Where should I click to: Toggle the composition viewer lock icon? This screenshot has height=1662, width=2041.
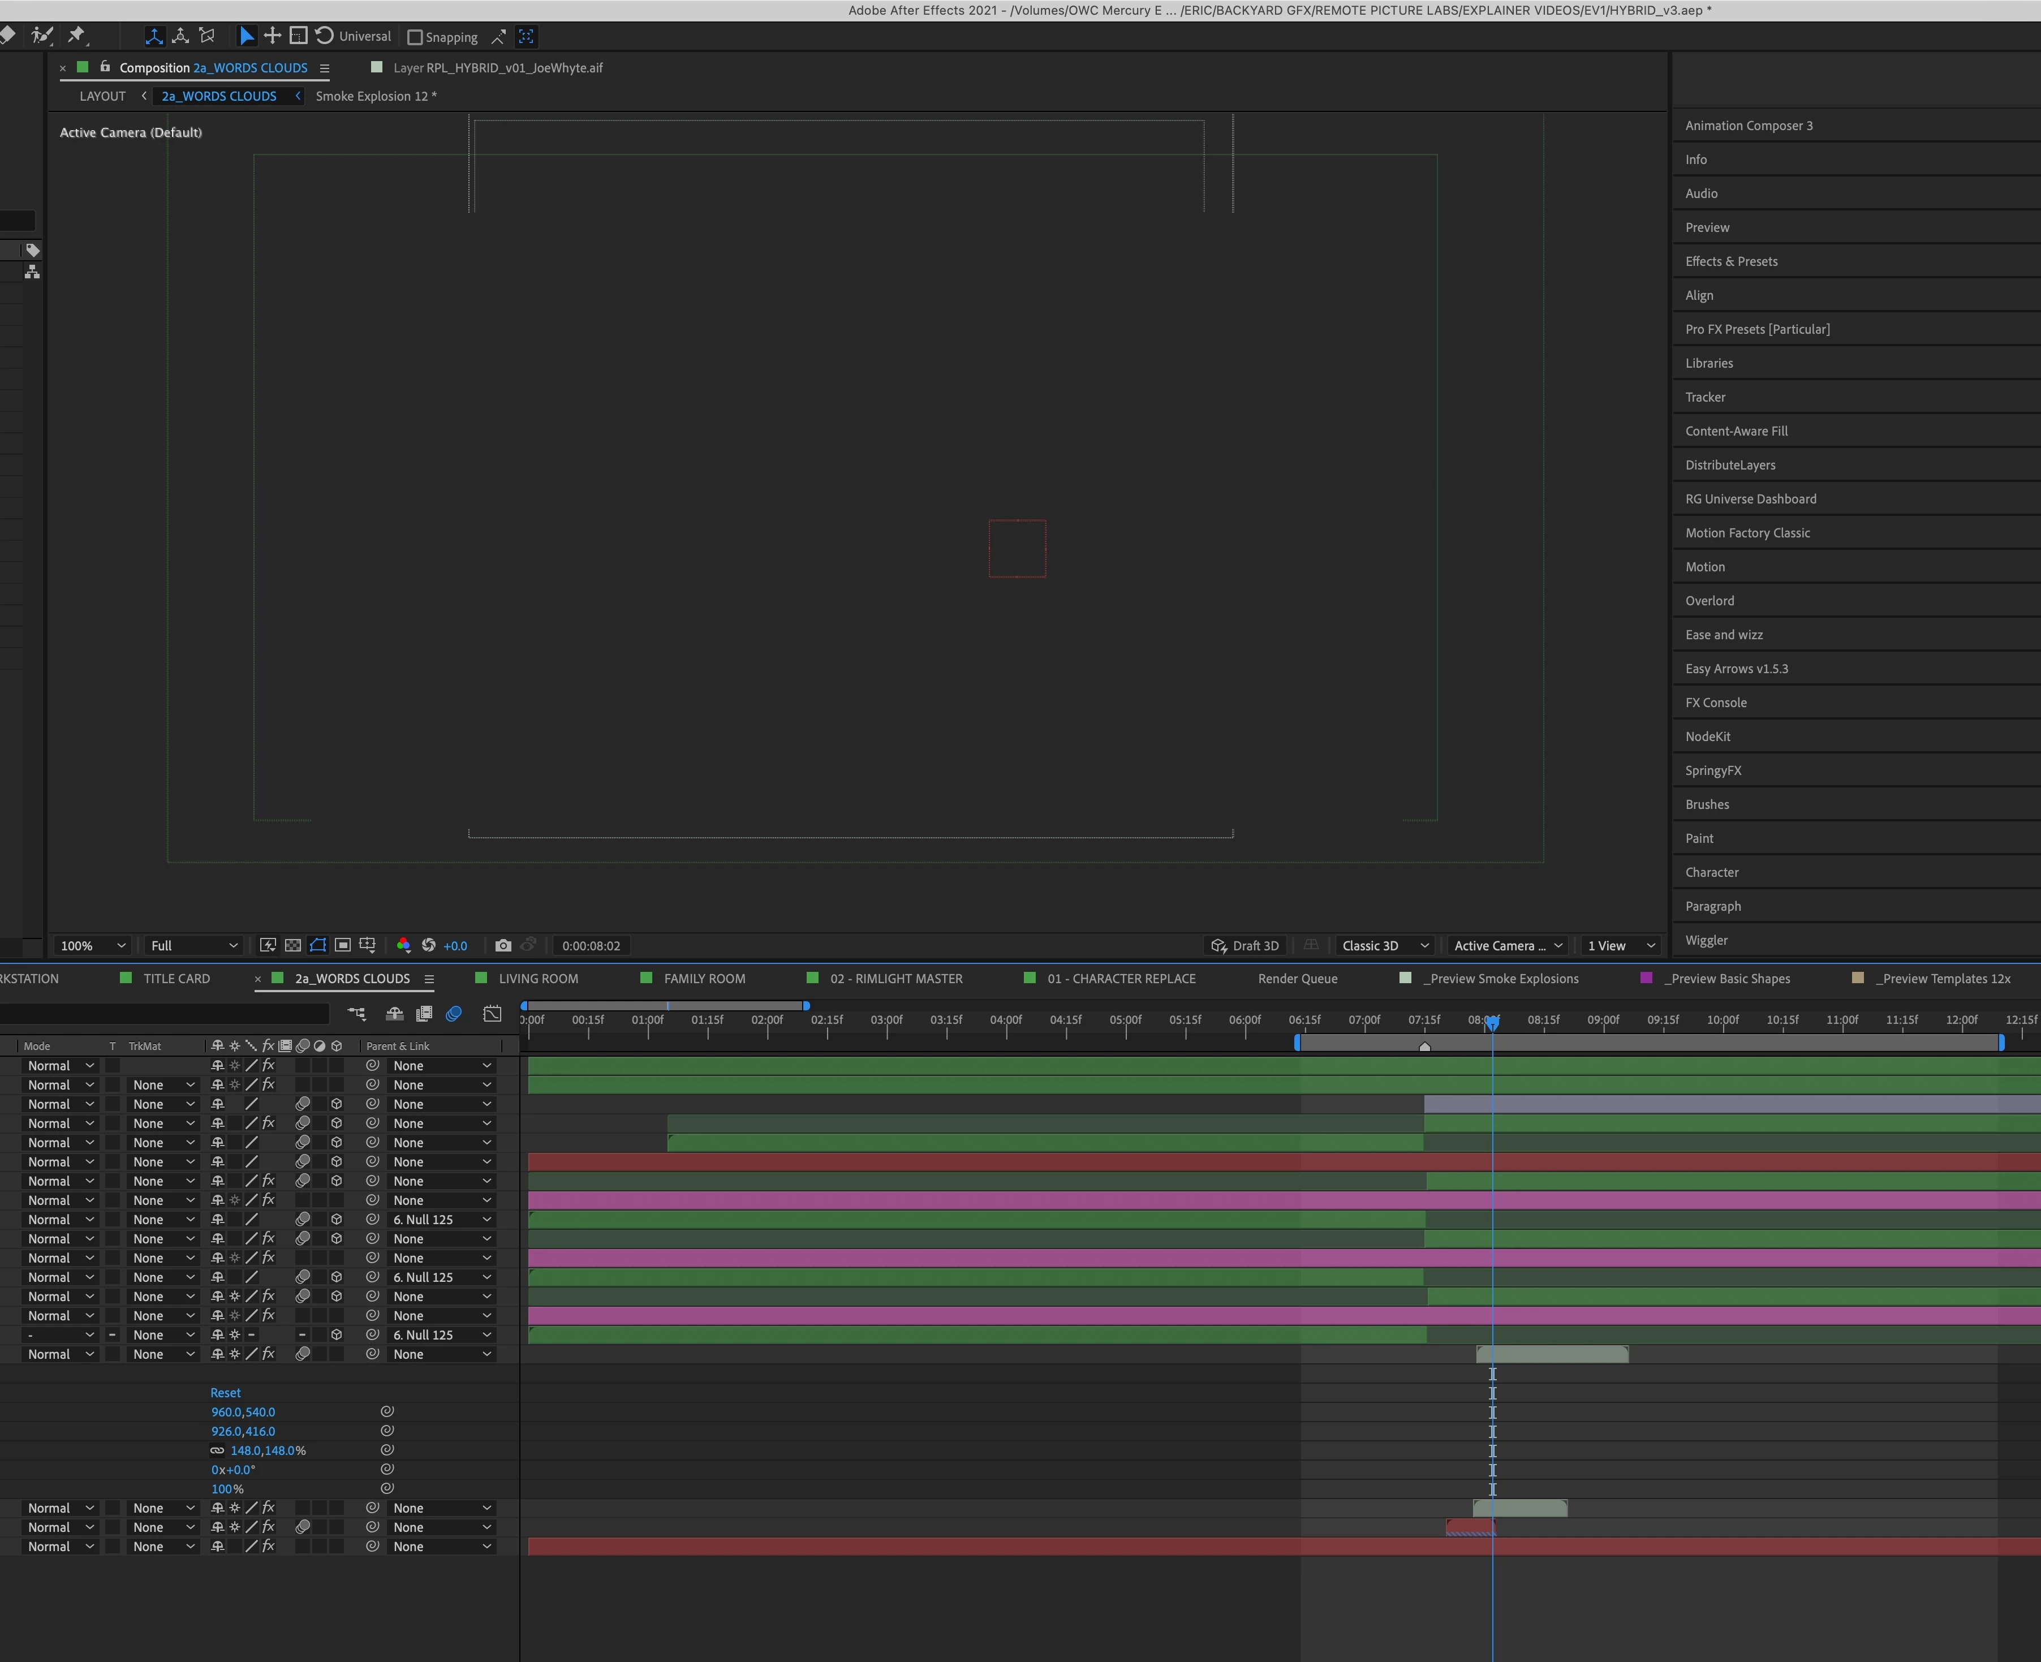click(x=105, y=67)
